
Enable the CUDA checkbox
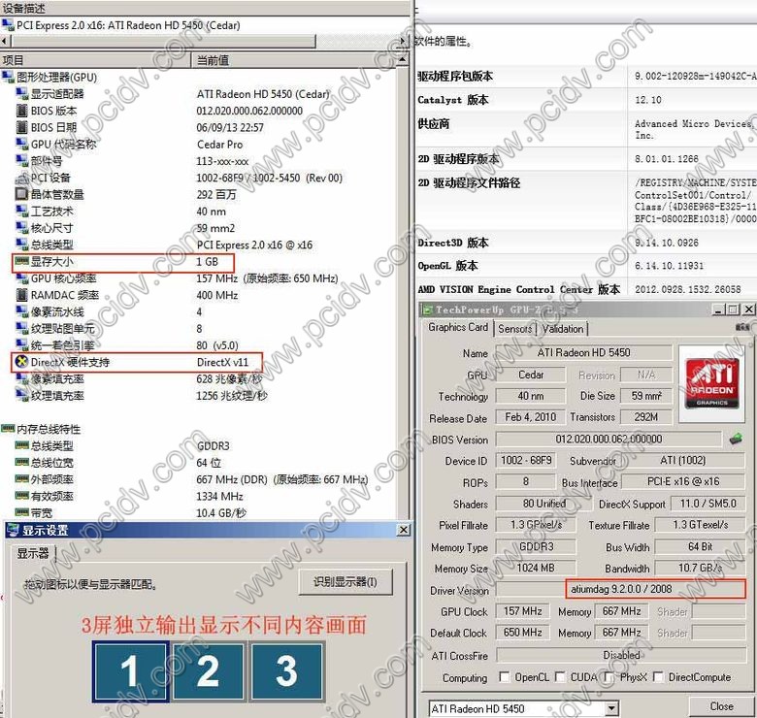(x=561, y=677)
